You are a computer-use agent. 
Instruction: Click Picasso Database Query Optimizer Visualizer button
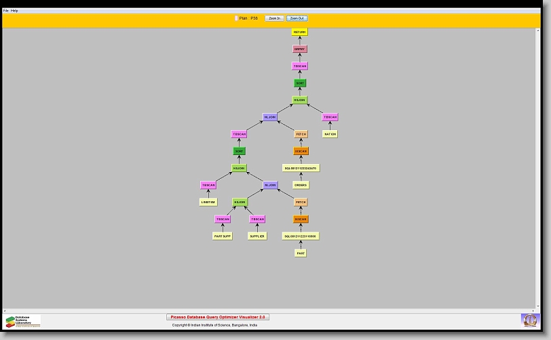pyautogui.click(x=218, y=317)
